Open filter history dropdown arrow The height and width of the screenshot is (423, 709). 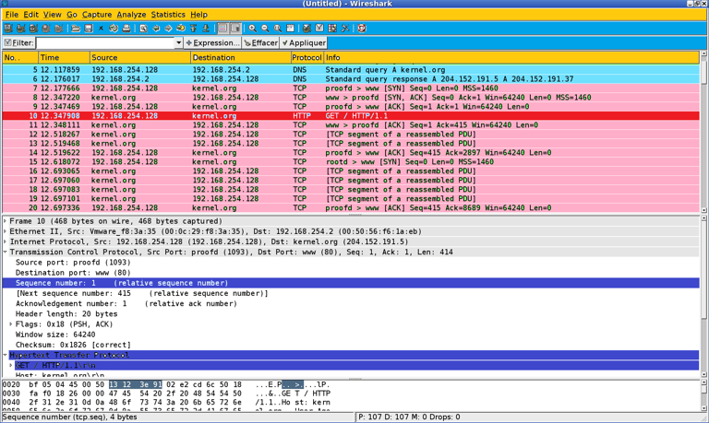pos(178,43)
